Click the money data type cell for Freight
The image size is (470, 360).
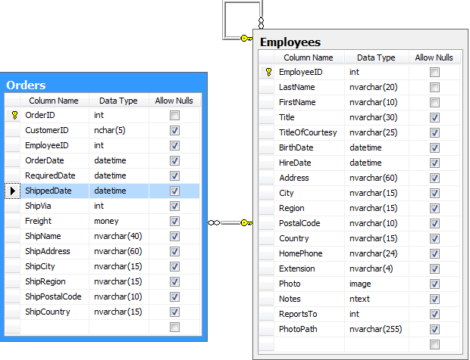pyautogui.click(x=121, y=222)
